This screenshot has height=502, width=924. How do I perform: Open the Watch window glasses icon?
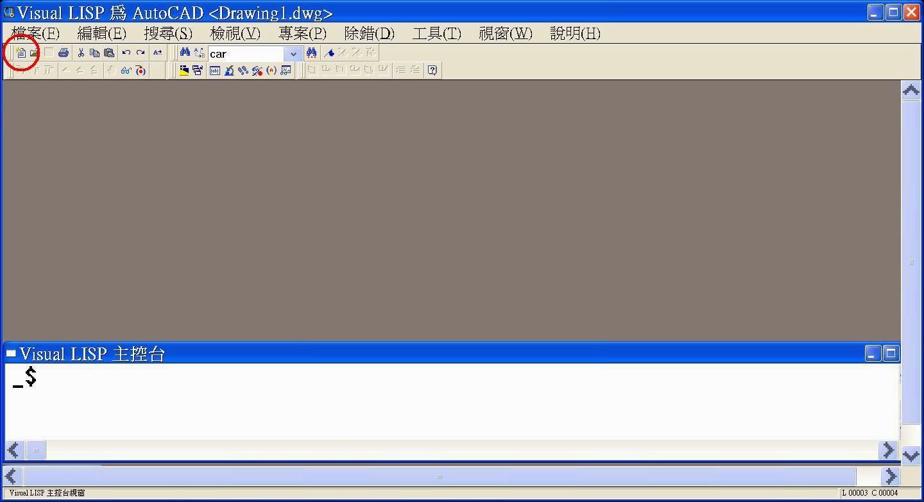(x=126, y=70)
